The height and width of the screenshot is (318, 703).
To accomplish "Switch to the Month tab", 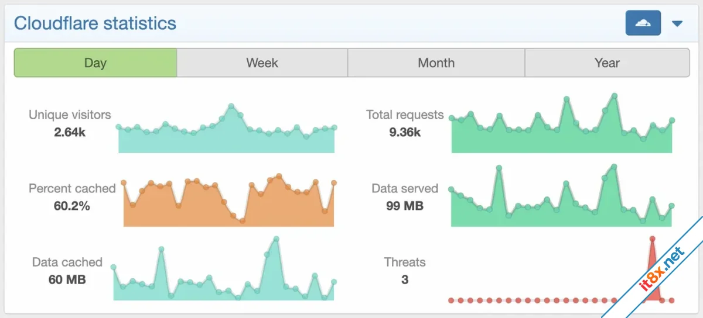I will (x=436, y=63).
